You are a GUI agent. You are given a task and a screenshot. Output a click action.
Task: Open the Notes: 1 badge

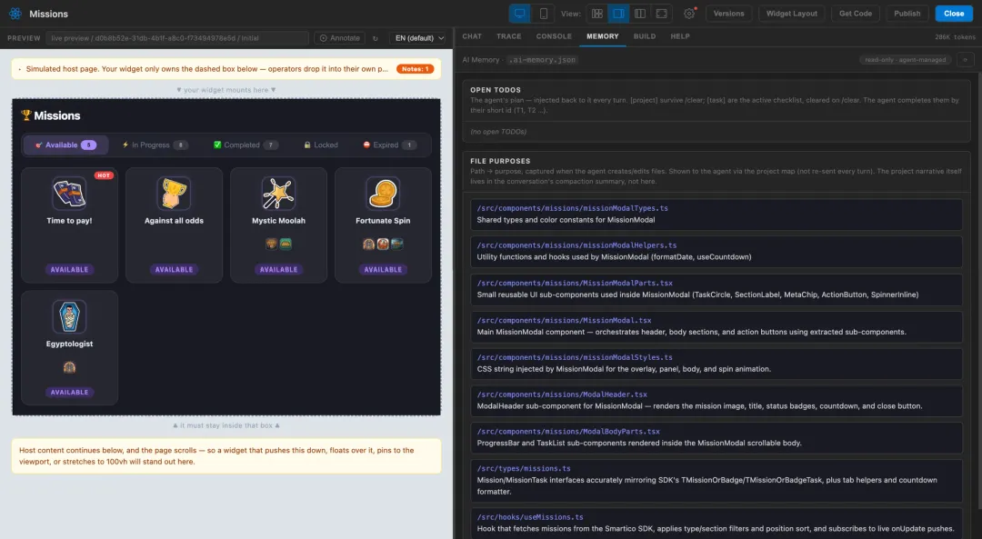(416, 69)
